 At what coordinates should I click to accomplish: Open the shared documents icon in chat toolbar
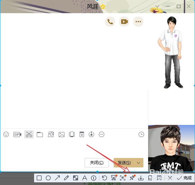tap(51, 134)
